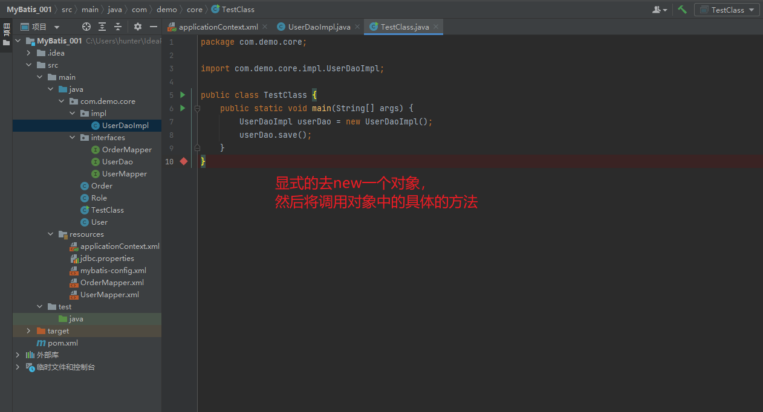Click the fold end marker on line 9

[x=197, y=148]
